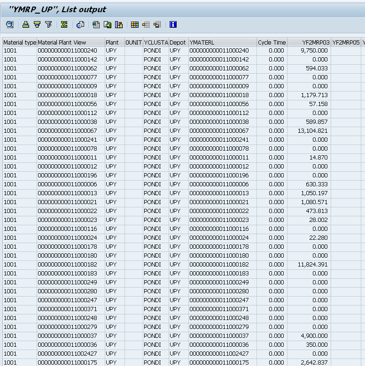
Task: Click the value 350.000
Action: pos(317,345)
